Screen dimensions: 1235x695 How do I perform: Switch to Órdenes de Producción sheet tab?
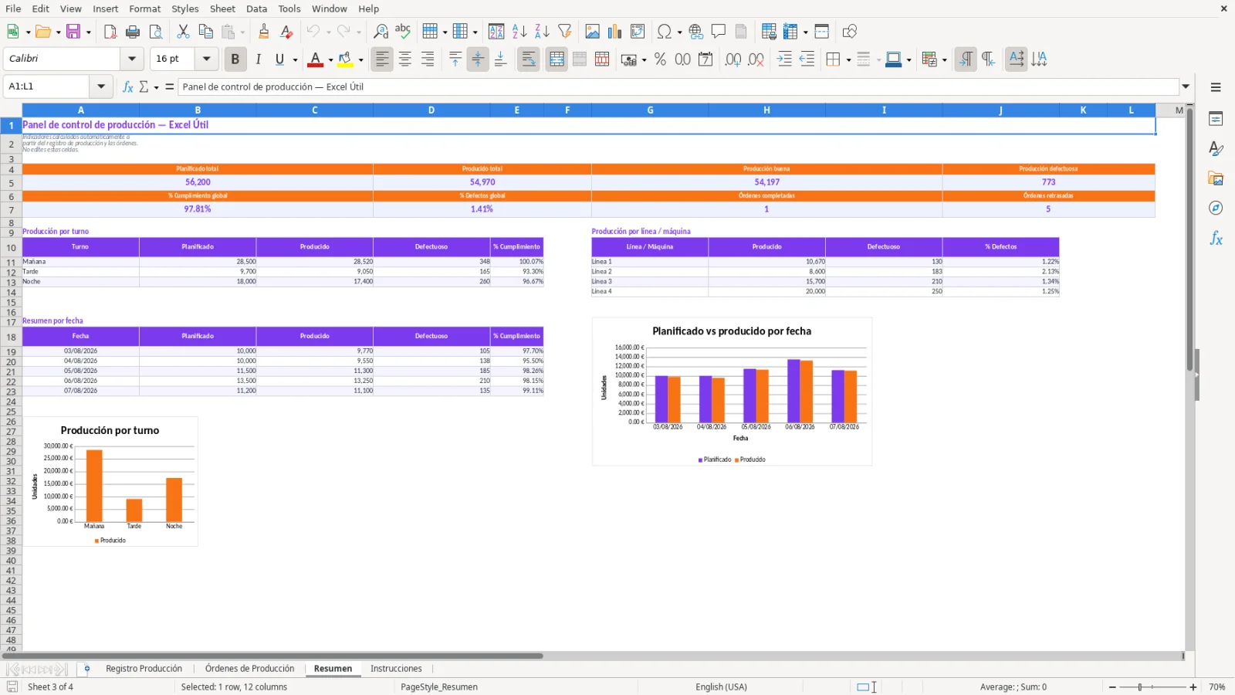tap(250, 669)
